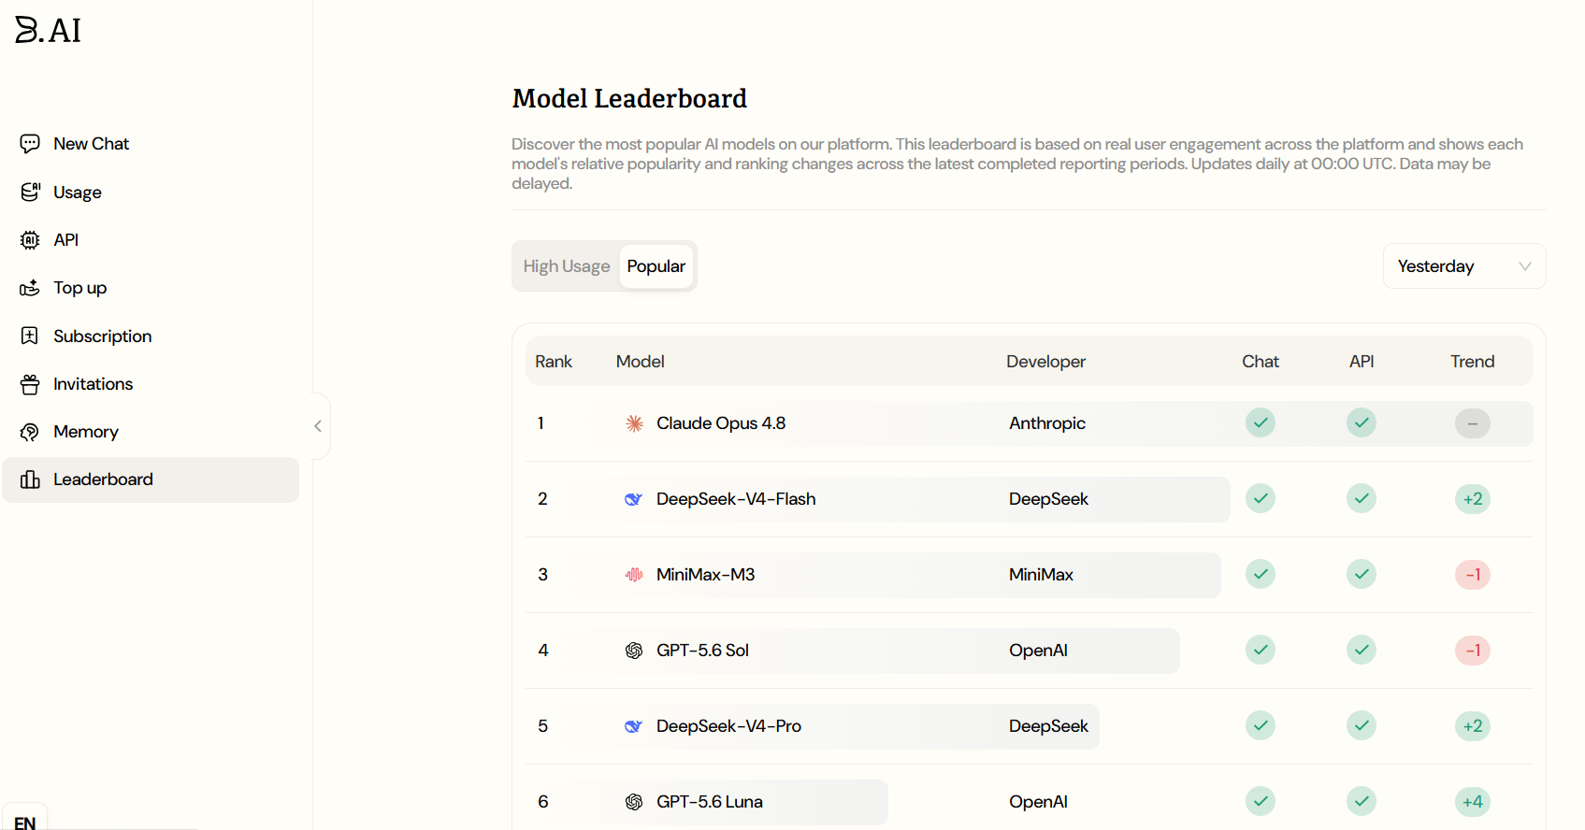Click Chat checkmark for Claude Opus 4.8
The width and height of the screenshot is (1585, 830).
pos(1261,422)
